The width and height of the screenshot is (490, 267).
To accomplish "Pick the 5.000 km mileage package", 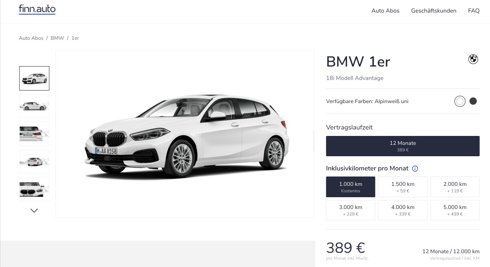I will point(455,210).
